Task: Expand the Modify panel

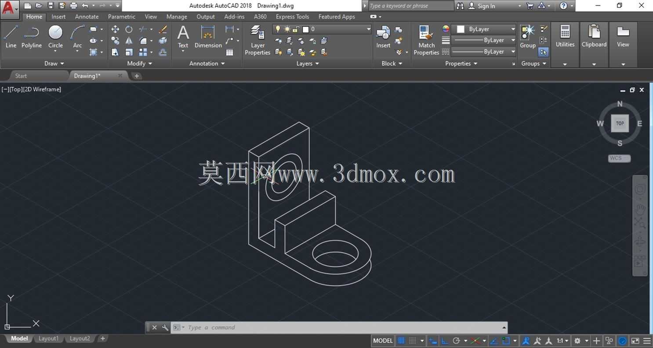Action: pos(139,63)
